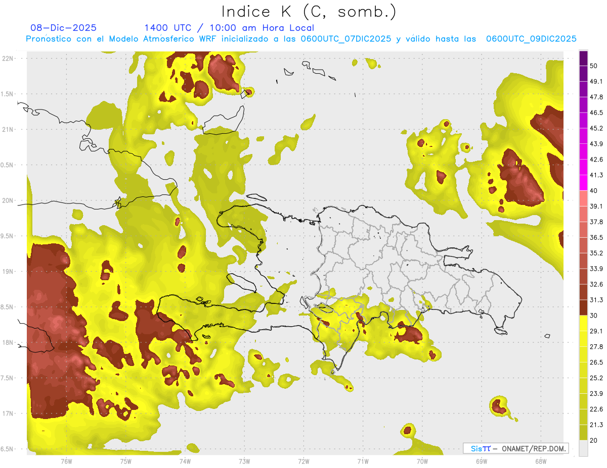Screen dimensions: 607x468
Task: Click the '18N' latitude label
Action: click(8, 342)
